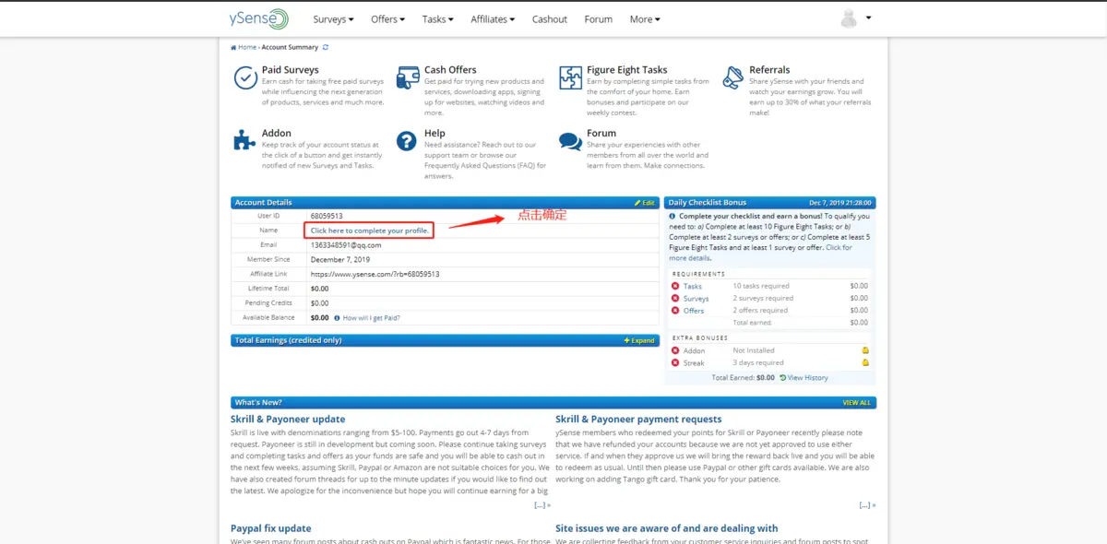
Task: Click here to complete your profile link
Action: point(369,231)
